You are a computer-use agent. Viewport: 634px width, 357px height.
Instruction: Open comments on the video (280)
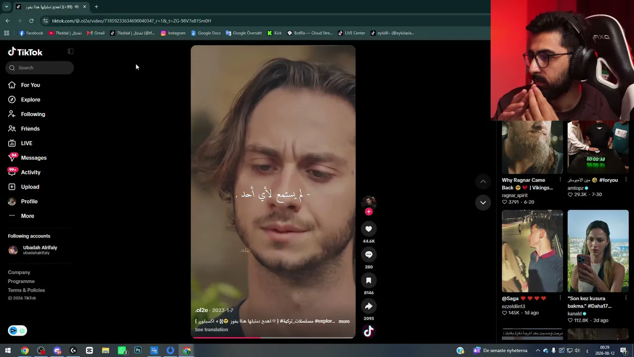point(369,254)
